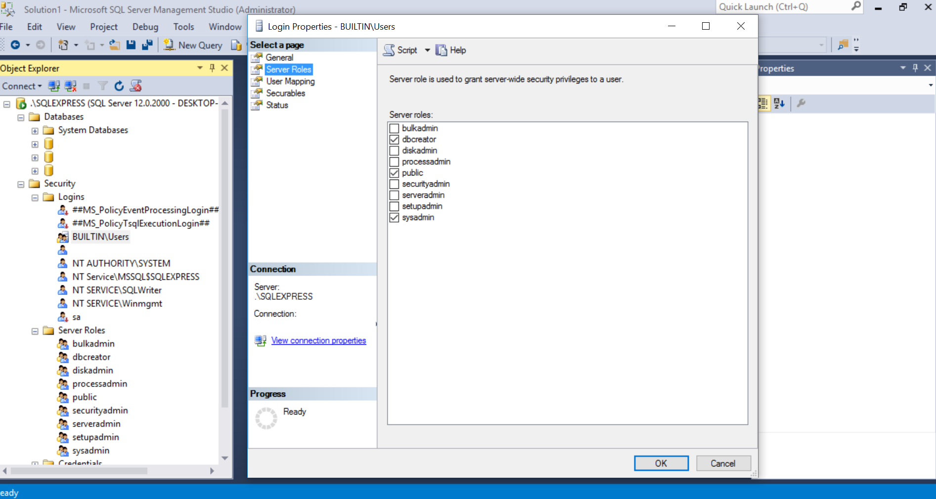Check the bulkadmin role checkbox

394,128
